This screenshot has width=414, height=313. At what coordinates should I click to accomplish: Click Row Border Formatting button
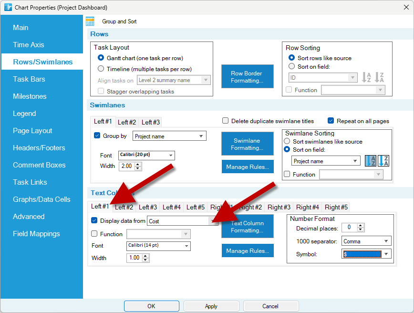coord(247,77)
